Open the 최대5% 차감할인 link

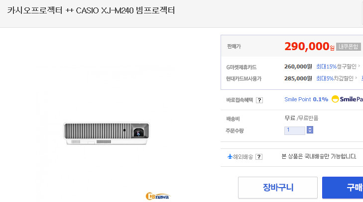(x=335, y=78)
